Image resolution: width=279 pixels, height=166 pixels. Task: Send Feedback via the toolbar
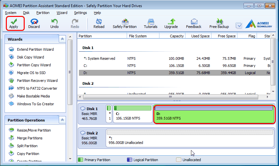pyautogui.click(x=194, y=23)
